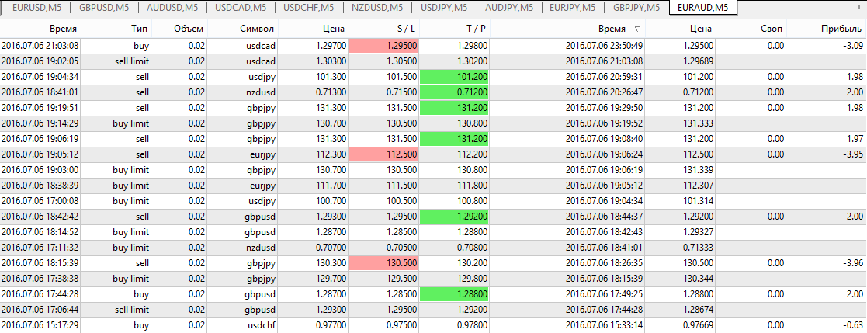Click the close price 1.28674
Viewport: 867px width, 333px height.
point(699,309)
